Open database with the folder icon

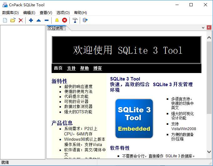(13, 20)
